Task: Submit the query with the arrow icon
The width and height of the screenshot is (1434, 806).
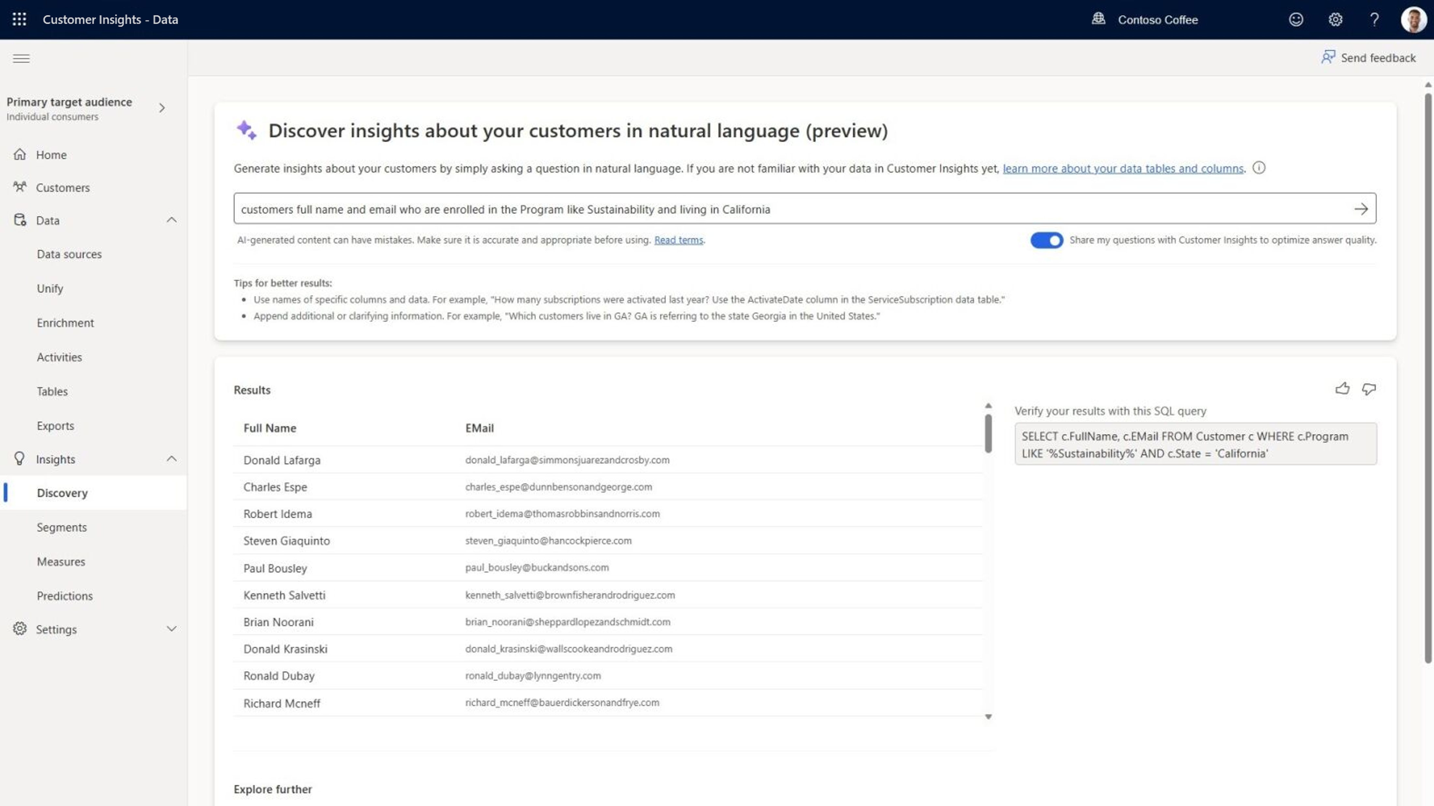Action: (1361, 209)
